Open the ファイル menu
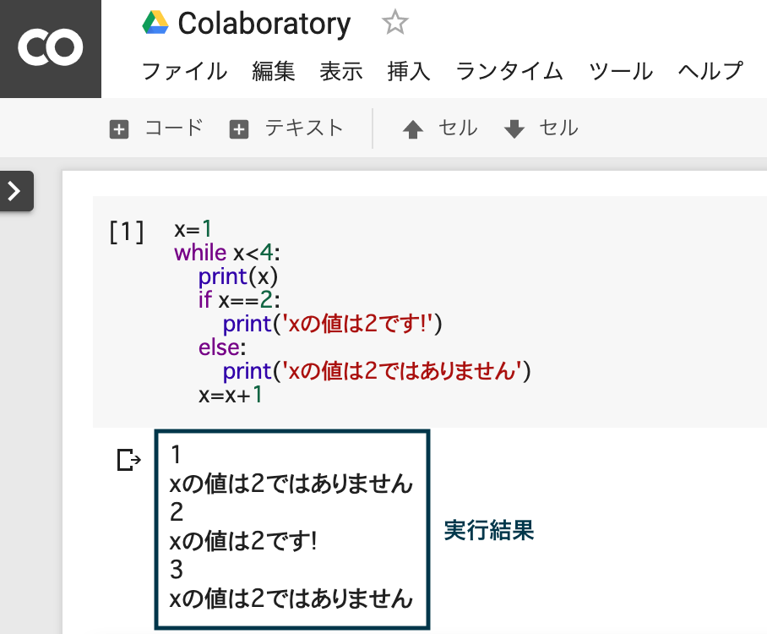This screenshot has width=767, height=634. 184,71
